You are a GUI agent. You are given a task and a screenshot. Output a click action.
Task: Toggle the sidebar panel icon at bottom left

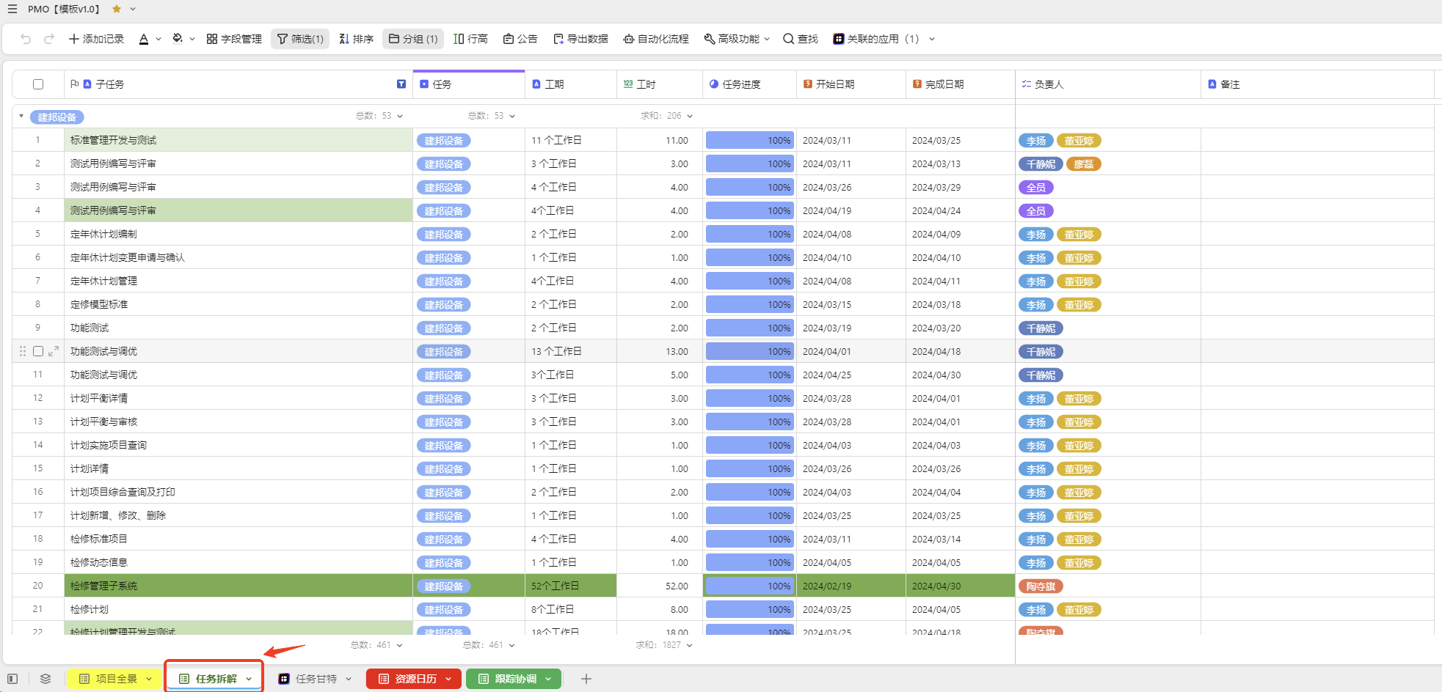12,679
